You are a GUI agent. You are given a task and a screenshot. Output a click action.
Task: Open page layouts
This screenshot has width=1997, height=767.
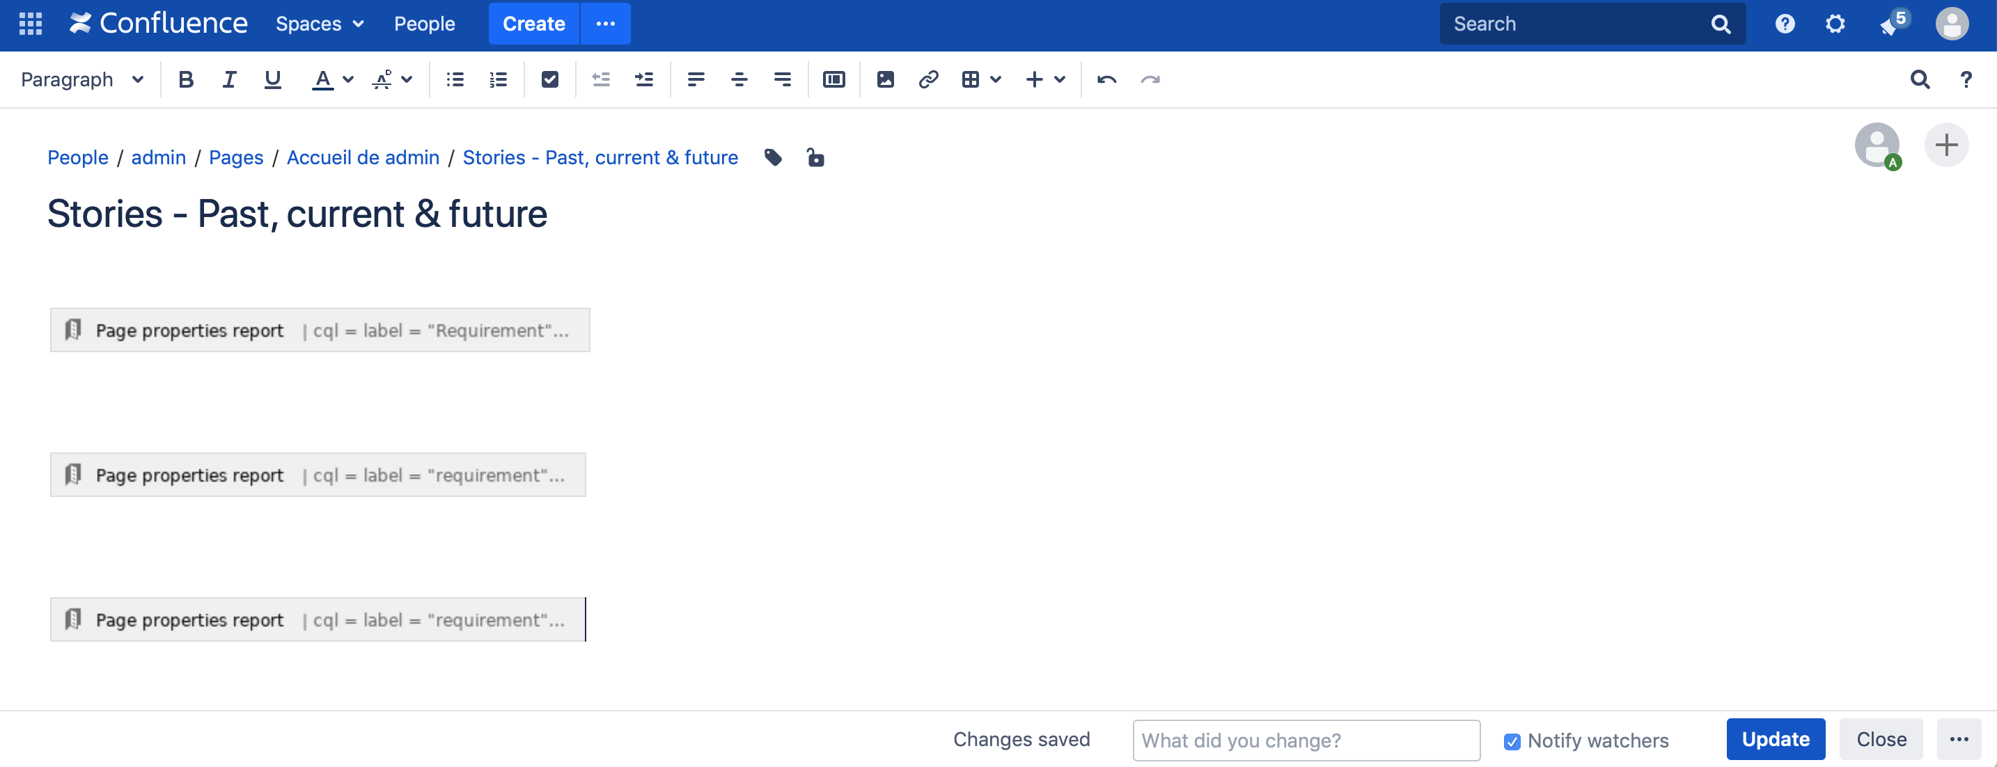[833, 79]
